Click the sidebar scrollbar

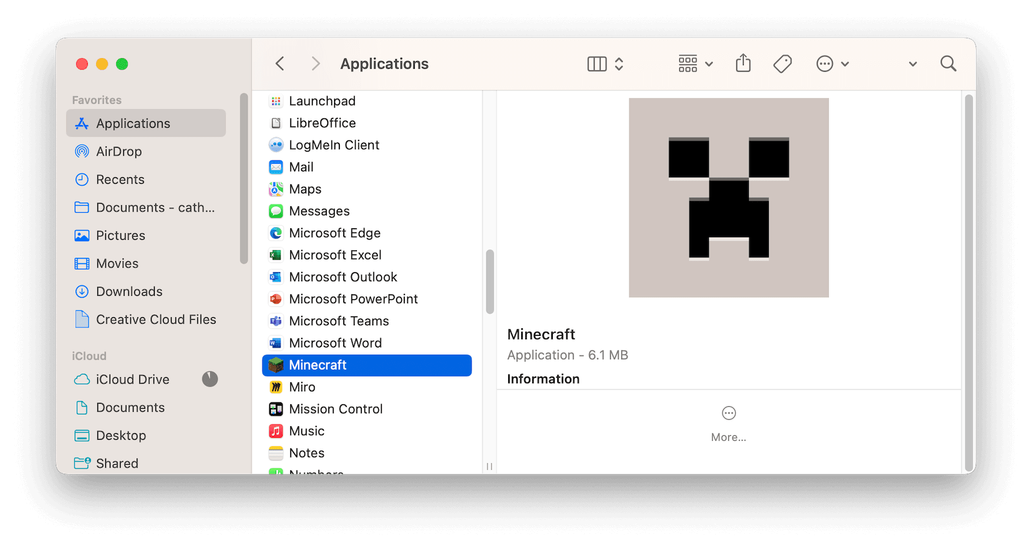[244, 179]
